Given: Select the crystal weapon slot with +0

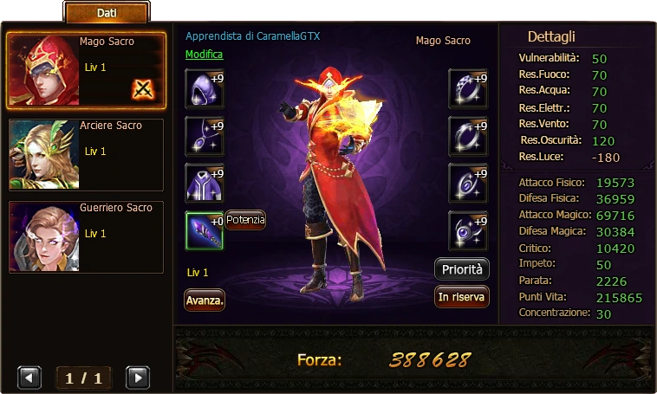Looking at the screenshot, I should point(205,230).
